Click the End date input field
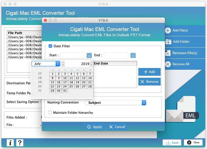Viewport: 207px width, 149px height. [116, 55]
